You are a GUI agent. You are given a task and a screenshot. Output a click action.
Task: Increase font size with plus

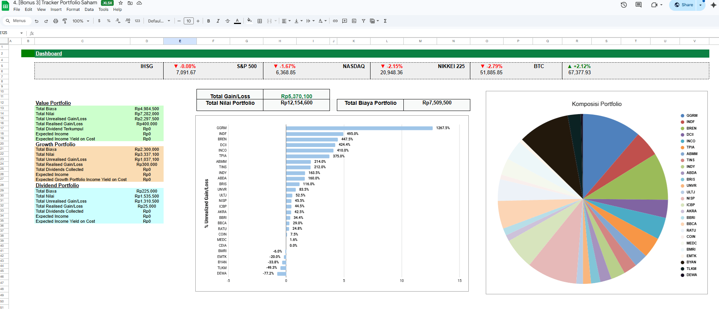coord(198,21)
